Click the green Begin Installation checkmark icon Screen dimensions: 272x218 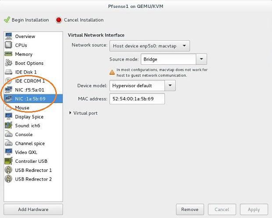(x=7, y=20)
